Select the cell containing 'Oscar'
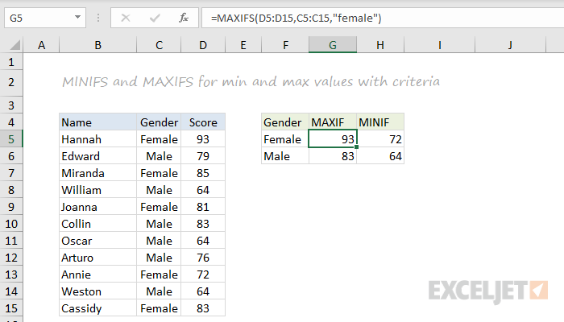The width and height of the screenshot is (564, 322). (97, 241)
